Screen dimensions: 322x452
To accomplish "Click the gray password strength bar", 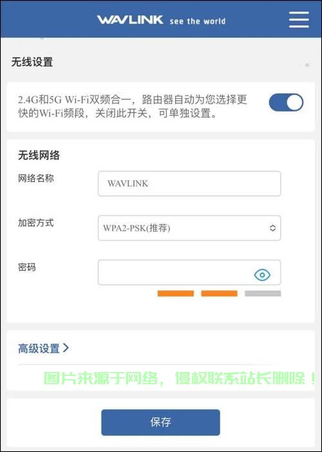I will (263, 293).
